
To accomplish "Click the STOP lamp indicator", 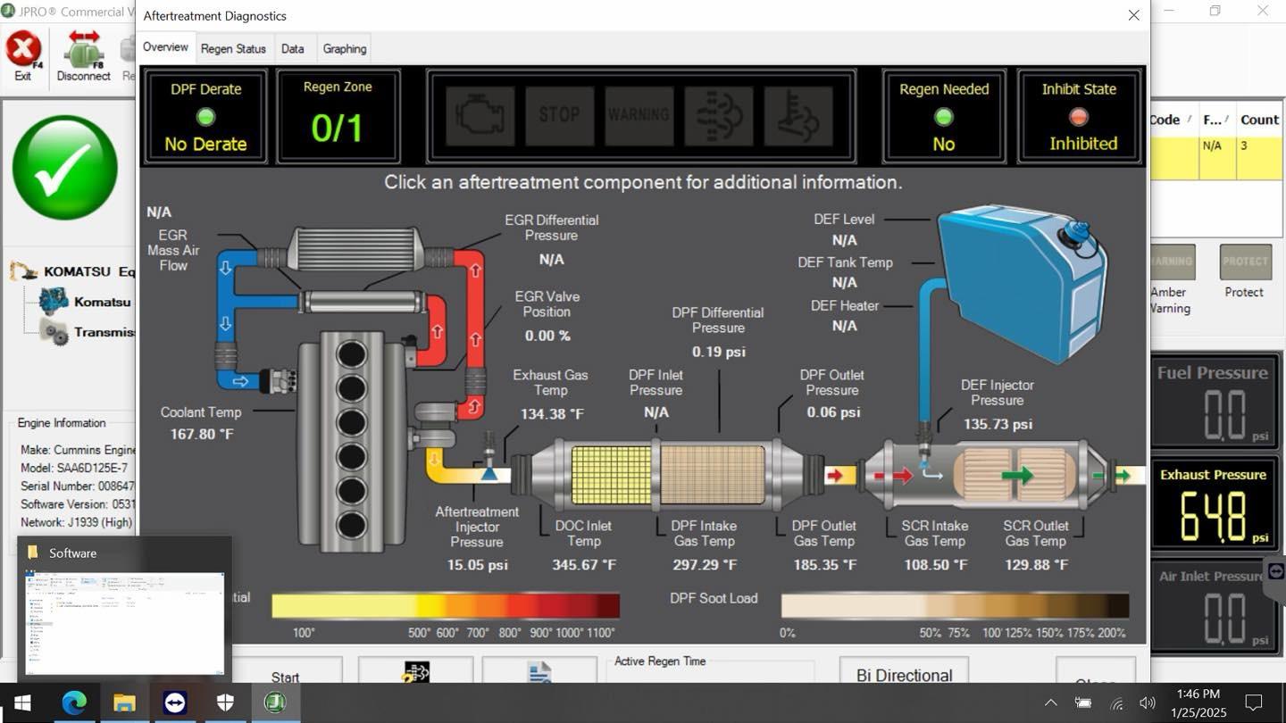I will pos(559,116).
